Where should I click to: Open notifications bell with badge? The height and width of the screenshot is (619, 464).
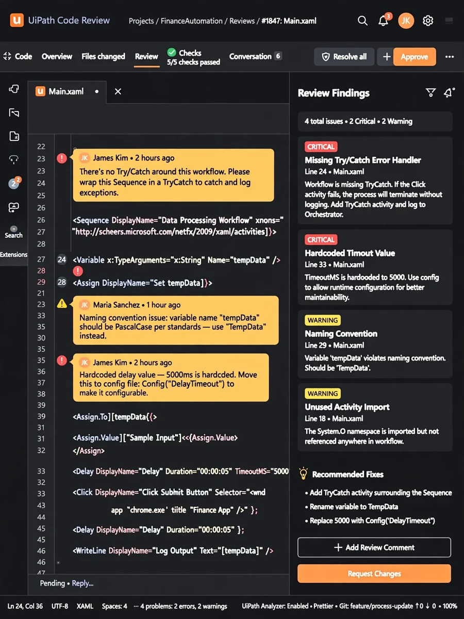384,21
